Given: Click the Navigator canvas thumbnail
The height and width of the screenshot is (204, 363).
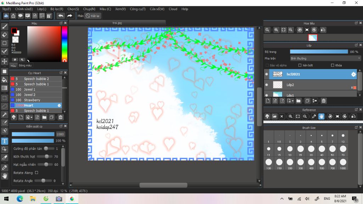Looking at the screenshot, I should (x=313, y=38).
